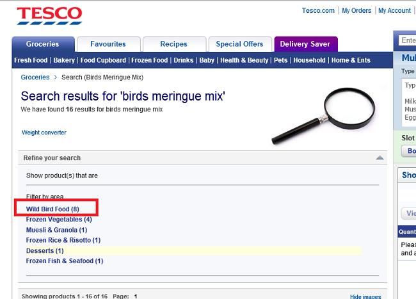Open the Food Cupboard department
416x299 pixels.
pyautogui.click(x=103, y=60)
